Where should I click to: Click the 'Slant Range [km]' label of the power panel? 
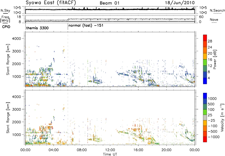coord(8,59)
